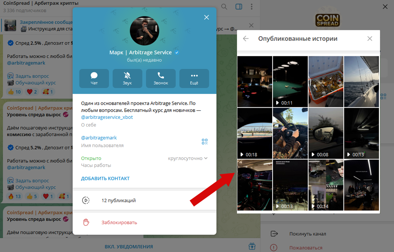Viewport: 394px width, 252px height.
Task: Click ДОБАВИТЬ КОНТАКТ button
Action: click(x=105, y=178)
